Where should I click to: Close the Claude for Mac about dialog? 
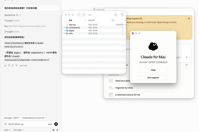(133, 33)
